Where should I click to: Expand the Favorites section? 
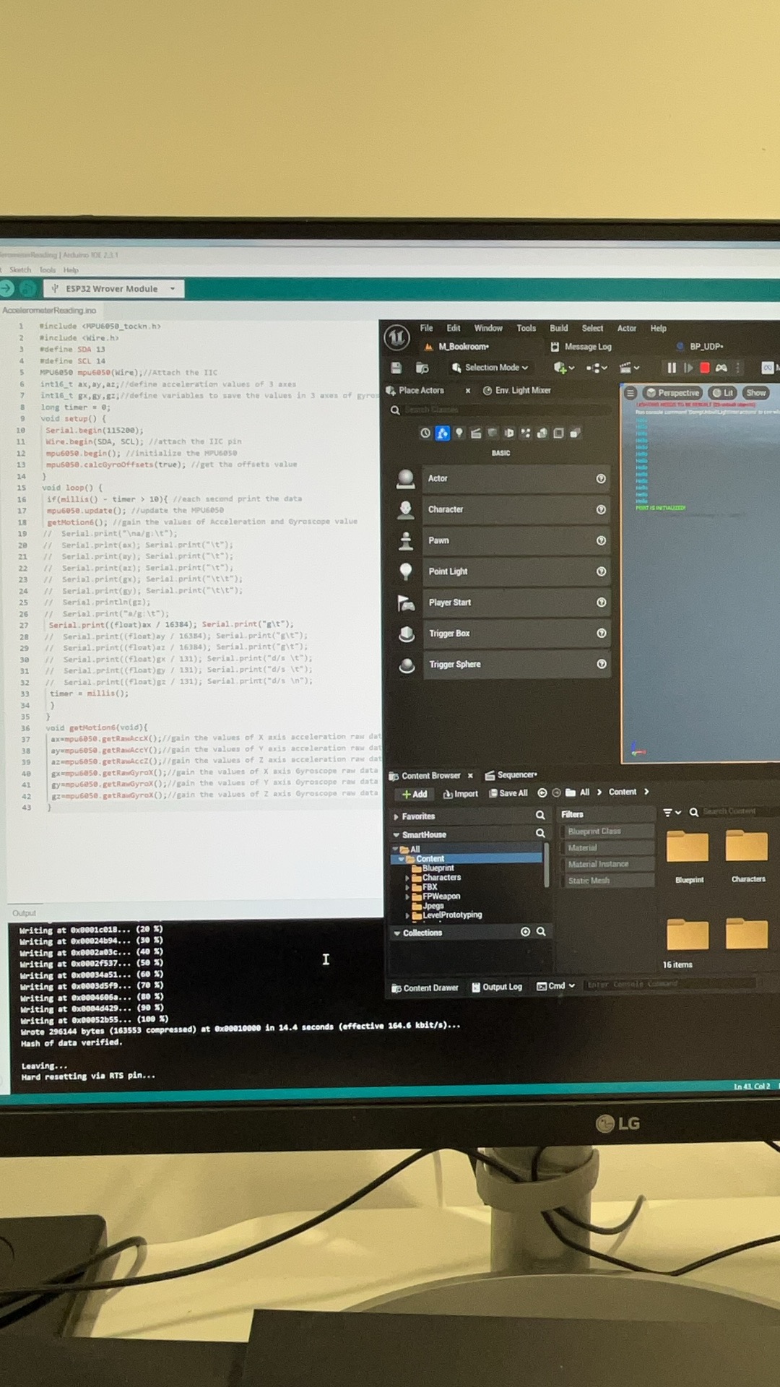396,816
